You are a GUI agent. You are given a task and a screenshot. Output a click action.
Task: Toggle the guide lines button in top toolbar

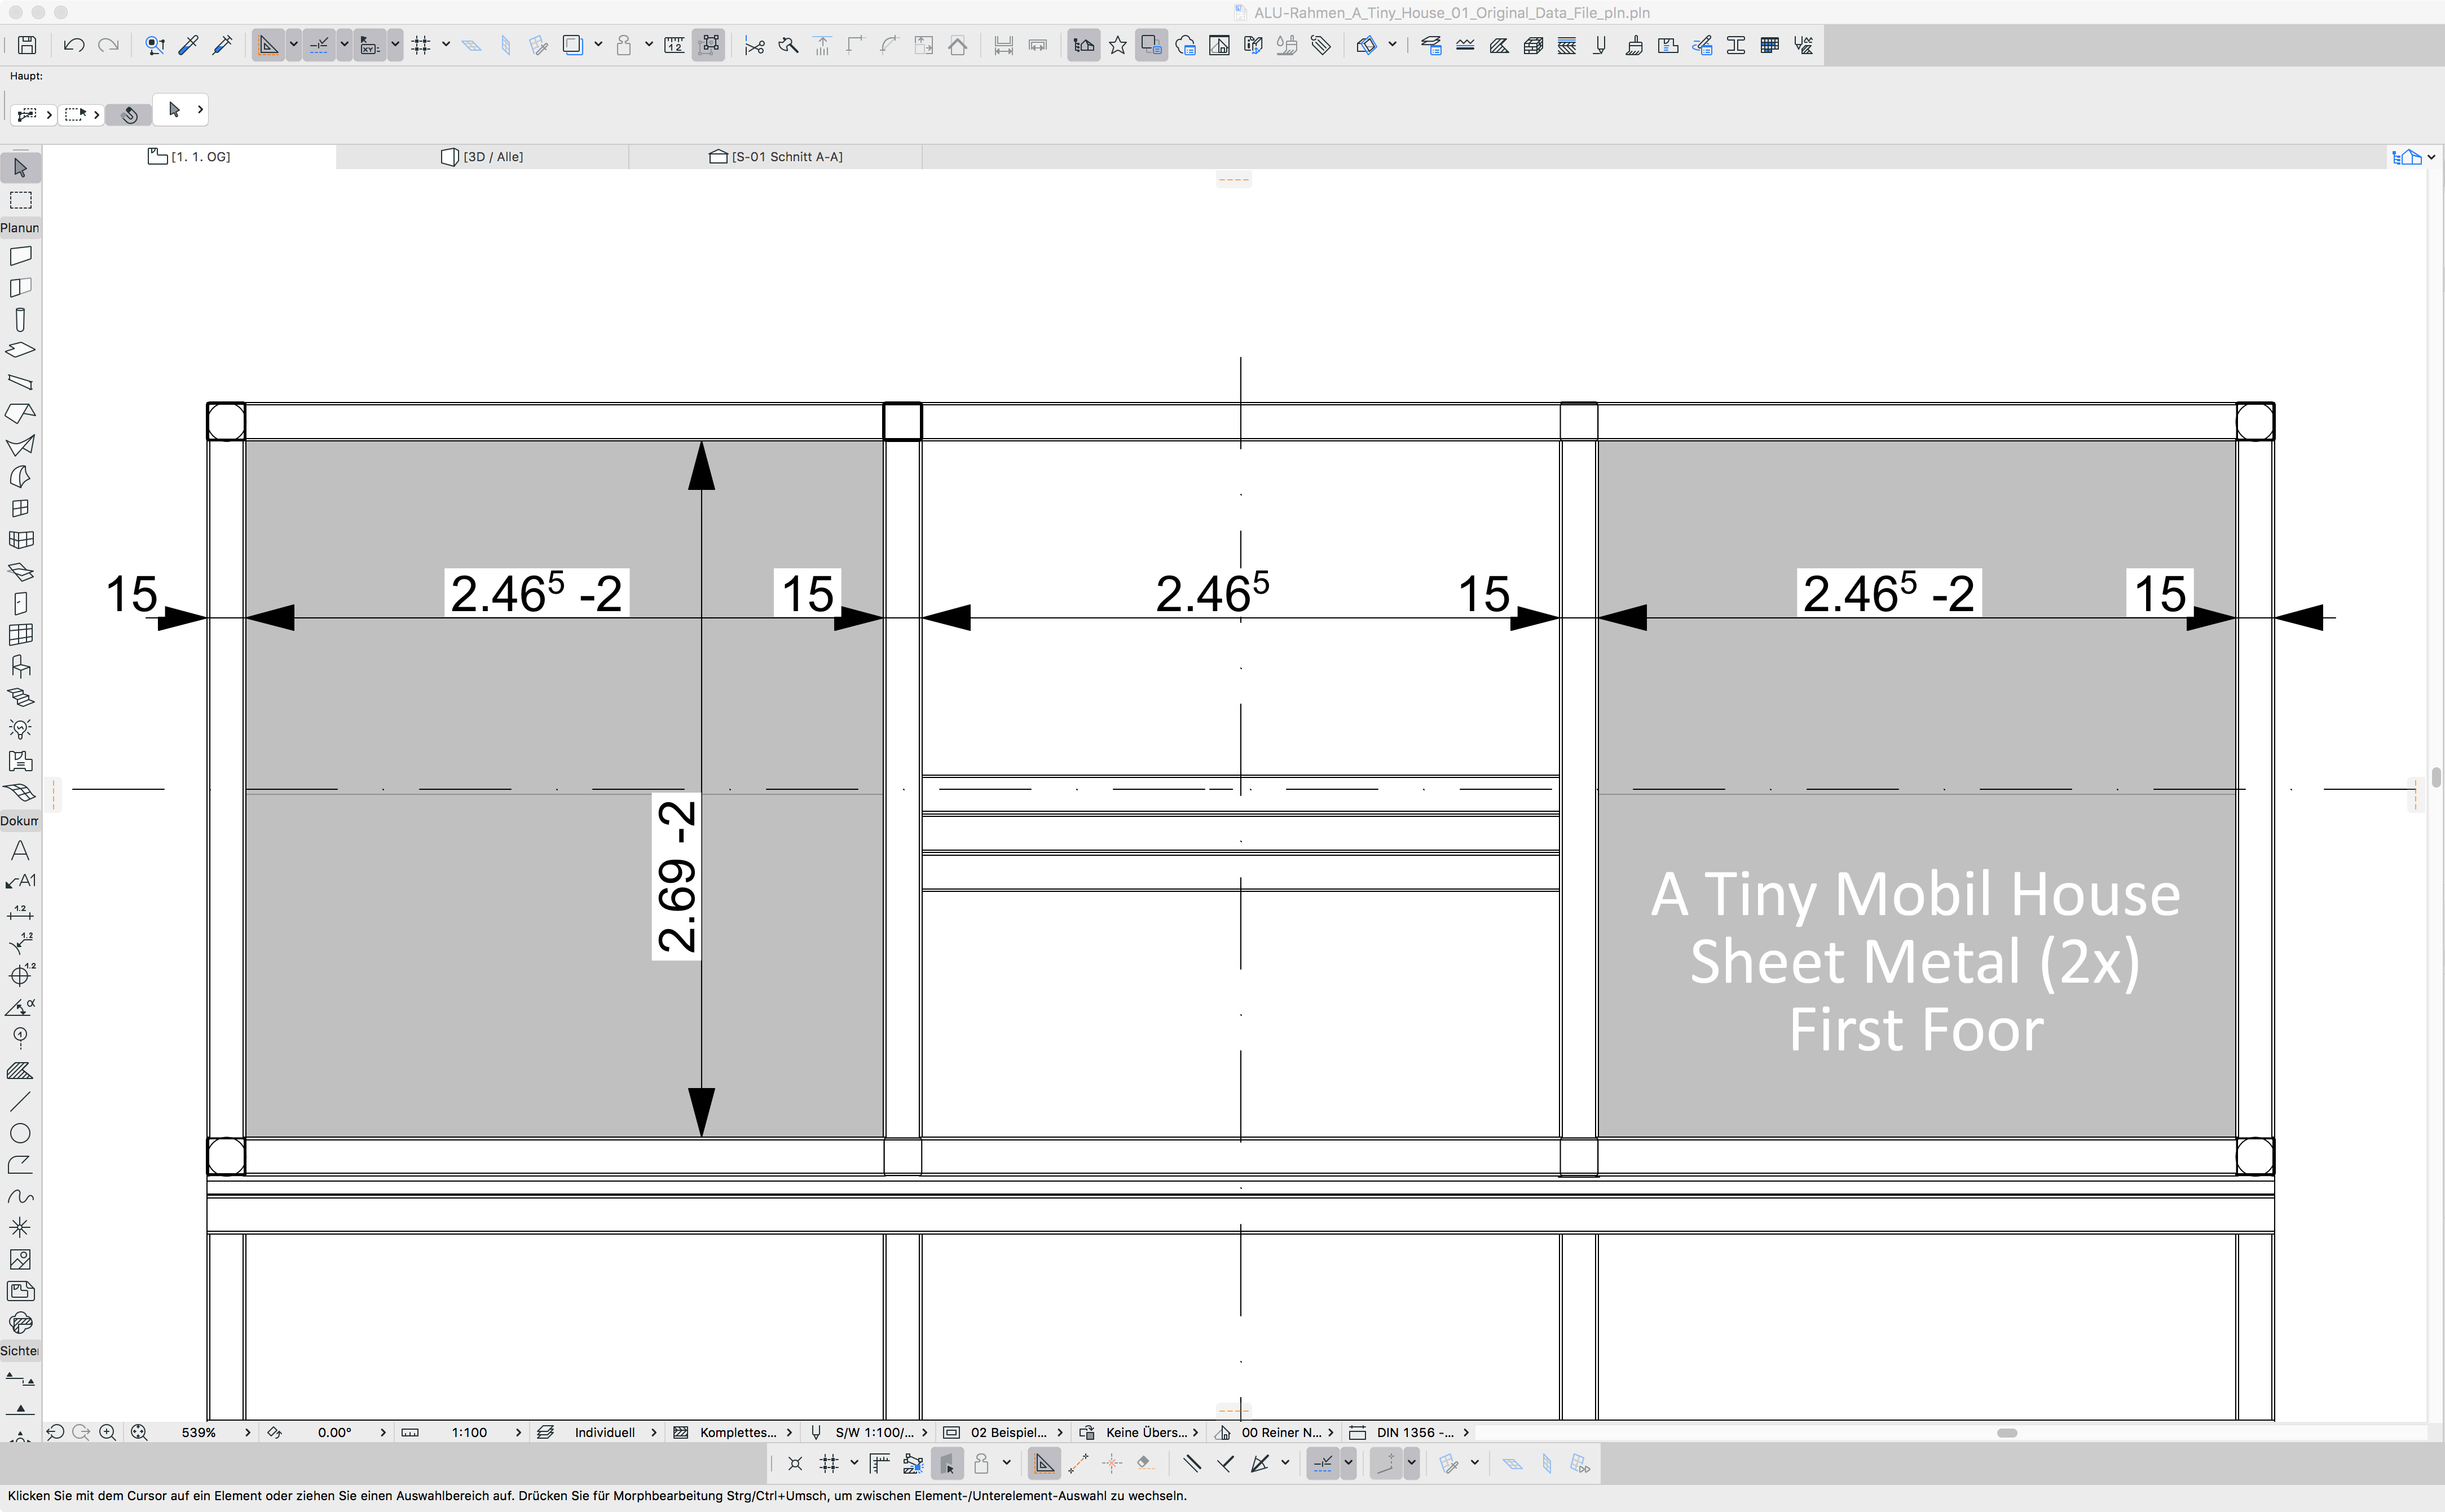(268, 45)
